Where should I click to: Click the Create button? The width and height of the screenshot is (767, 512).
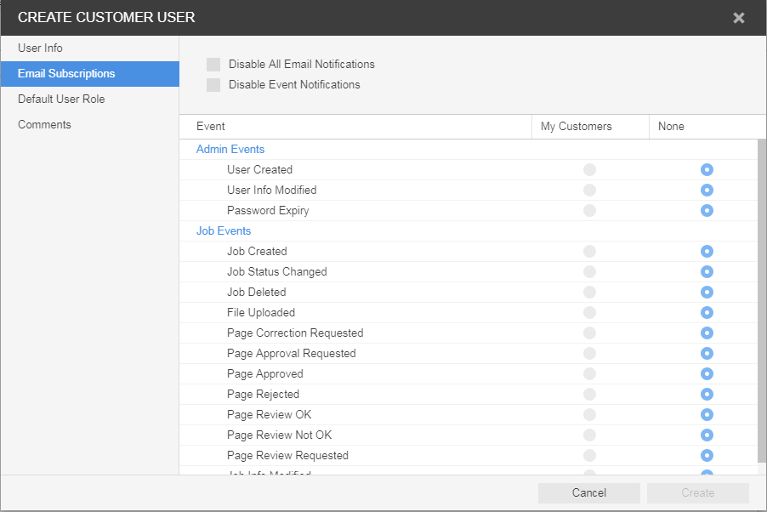click(x=697, y=493)
